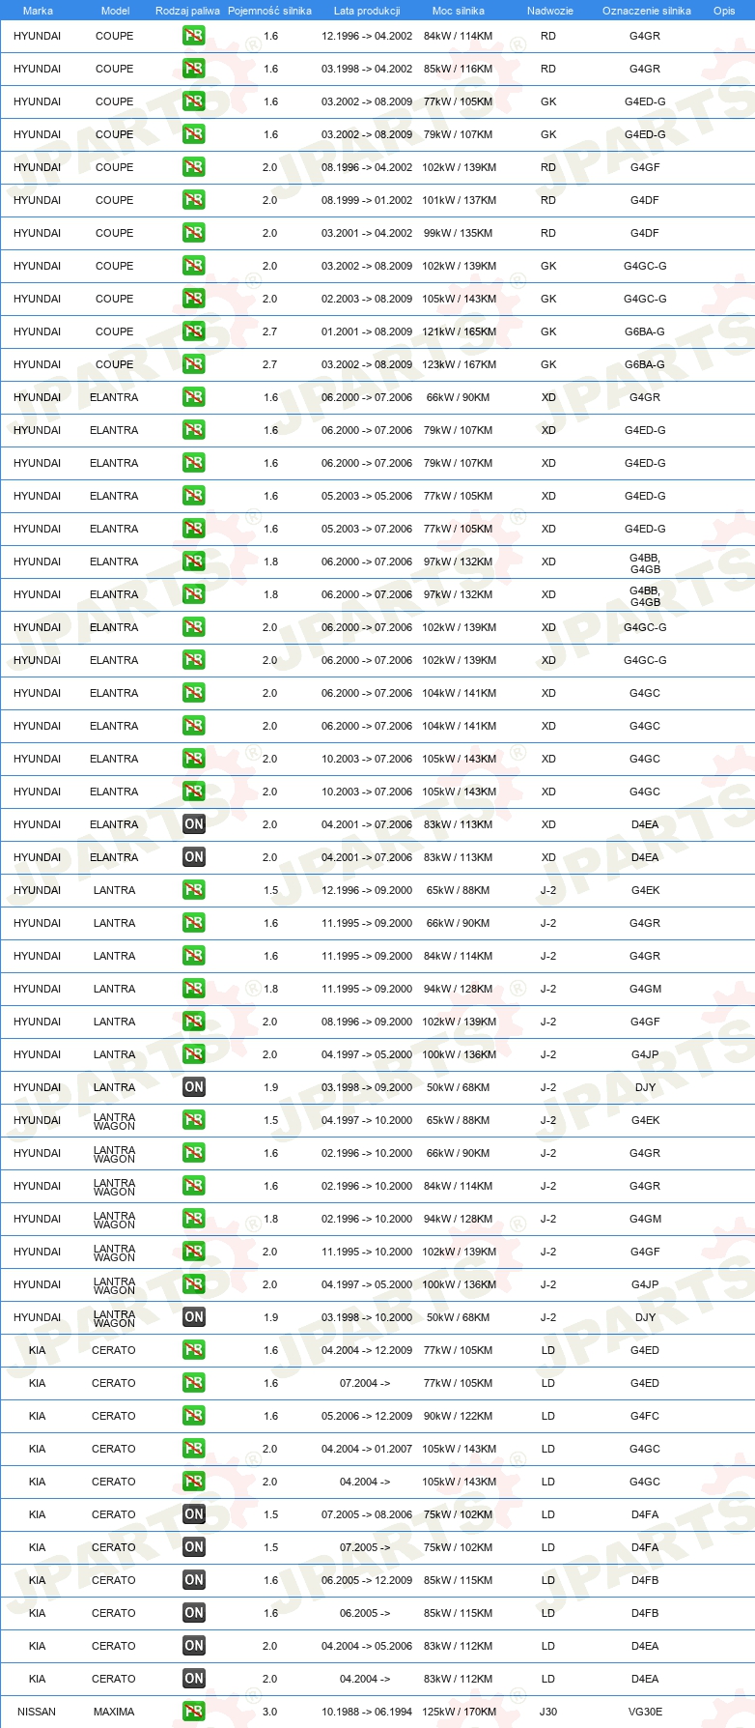The width and height of the screenshot is (755, 1728).
Task: Click petrol icon in Lantra Wagon 1.8 row
Action: 194,1219
